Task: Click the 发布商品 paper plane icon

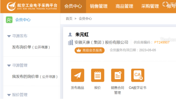Action: coord(77,75)
